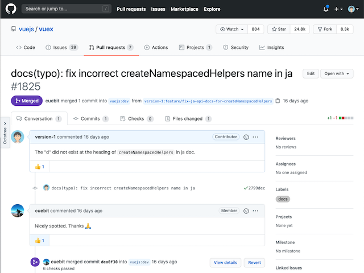364x273 pixels.
Task: Switch to the Projects tab
Action: click(x=196, y=47)
